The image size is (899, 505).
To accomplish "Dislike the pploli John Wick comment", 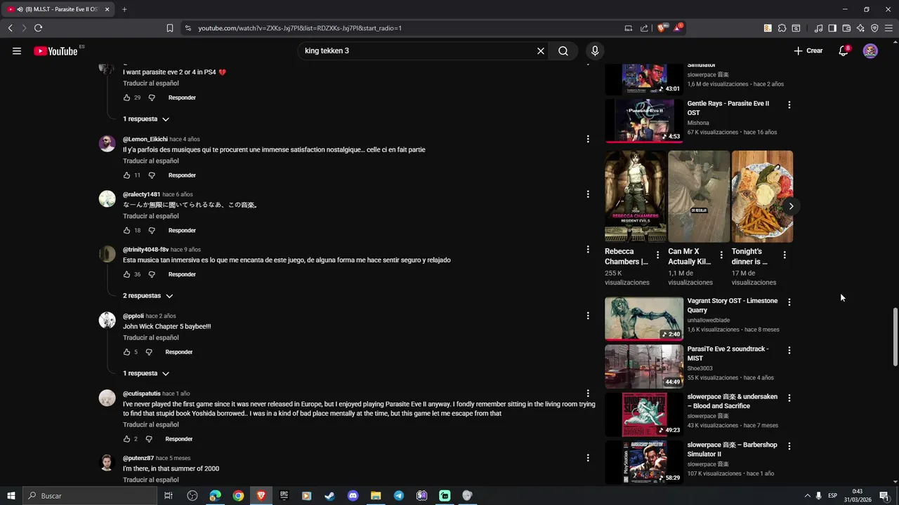I will pyautogui.click(x=149, y=352).
